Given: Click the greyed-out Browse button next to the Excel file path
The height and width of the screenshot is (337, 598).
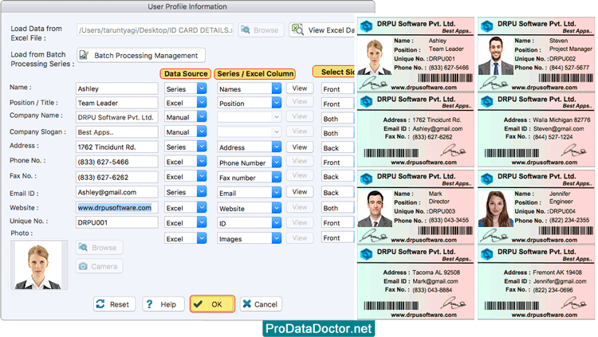Looking at the screenshot, I should click(262, 29).
